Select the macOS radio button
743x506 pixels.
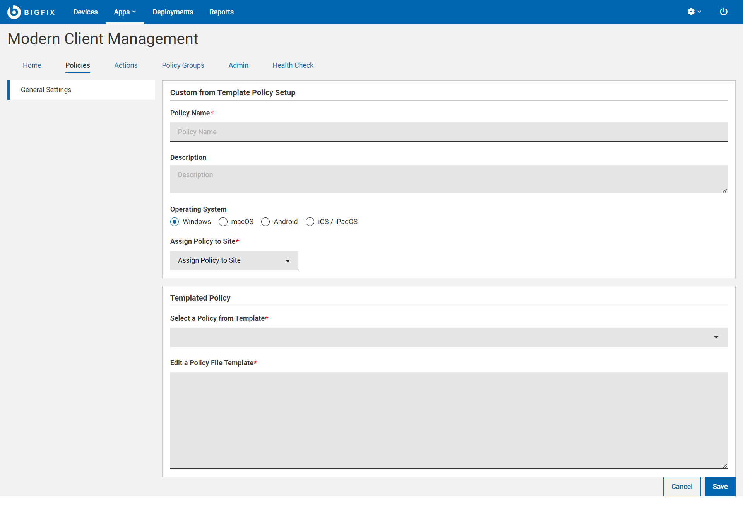tap(223, 222)
